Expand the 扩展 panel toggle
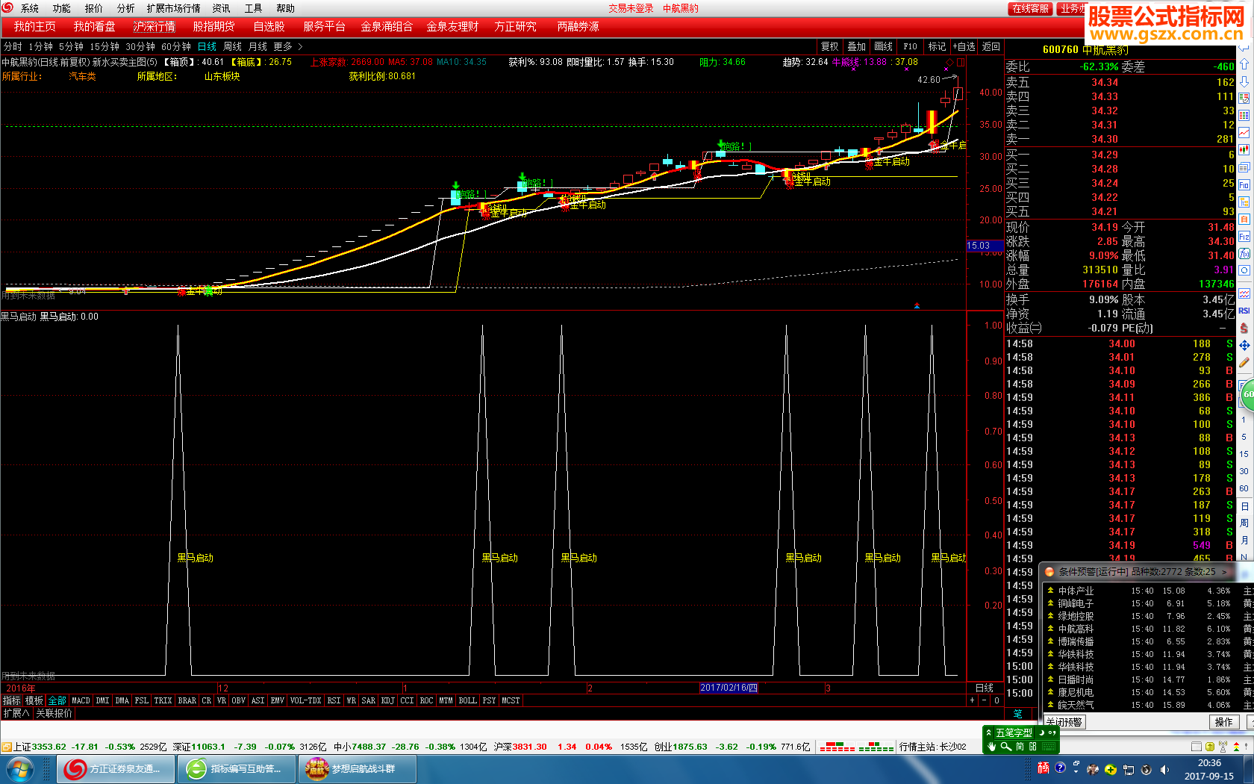This screenshot has height=784, width=1254. coord(16,713)
